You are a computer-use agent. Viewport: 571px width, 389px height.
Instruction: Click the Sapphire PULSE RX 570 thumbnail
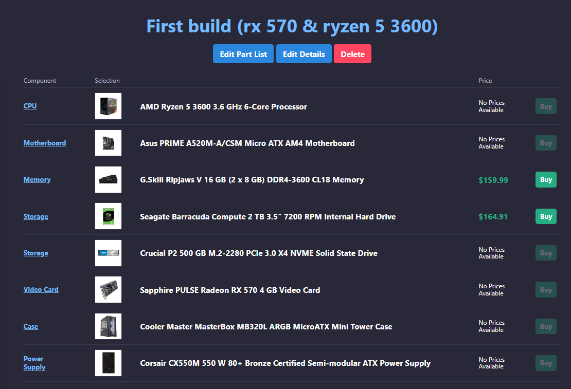click(108, 290)
